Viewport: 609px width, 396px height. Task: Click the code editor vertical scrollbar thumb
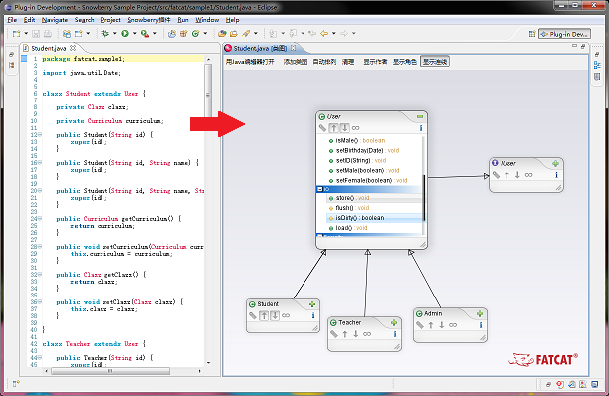coord(208,95)
